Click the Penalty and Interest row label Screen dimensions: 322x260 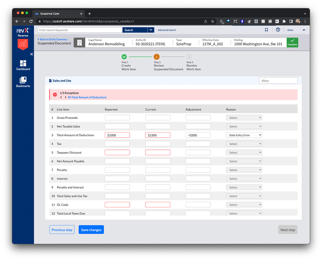[70, 187]
